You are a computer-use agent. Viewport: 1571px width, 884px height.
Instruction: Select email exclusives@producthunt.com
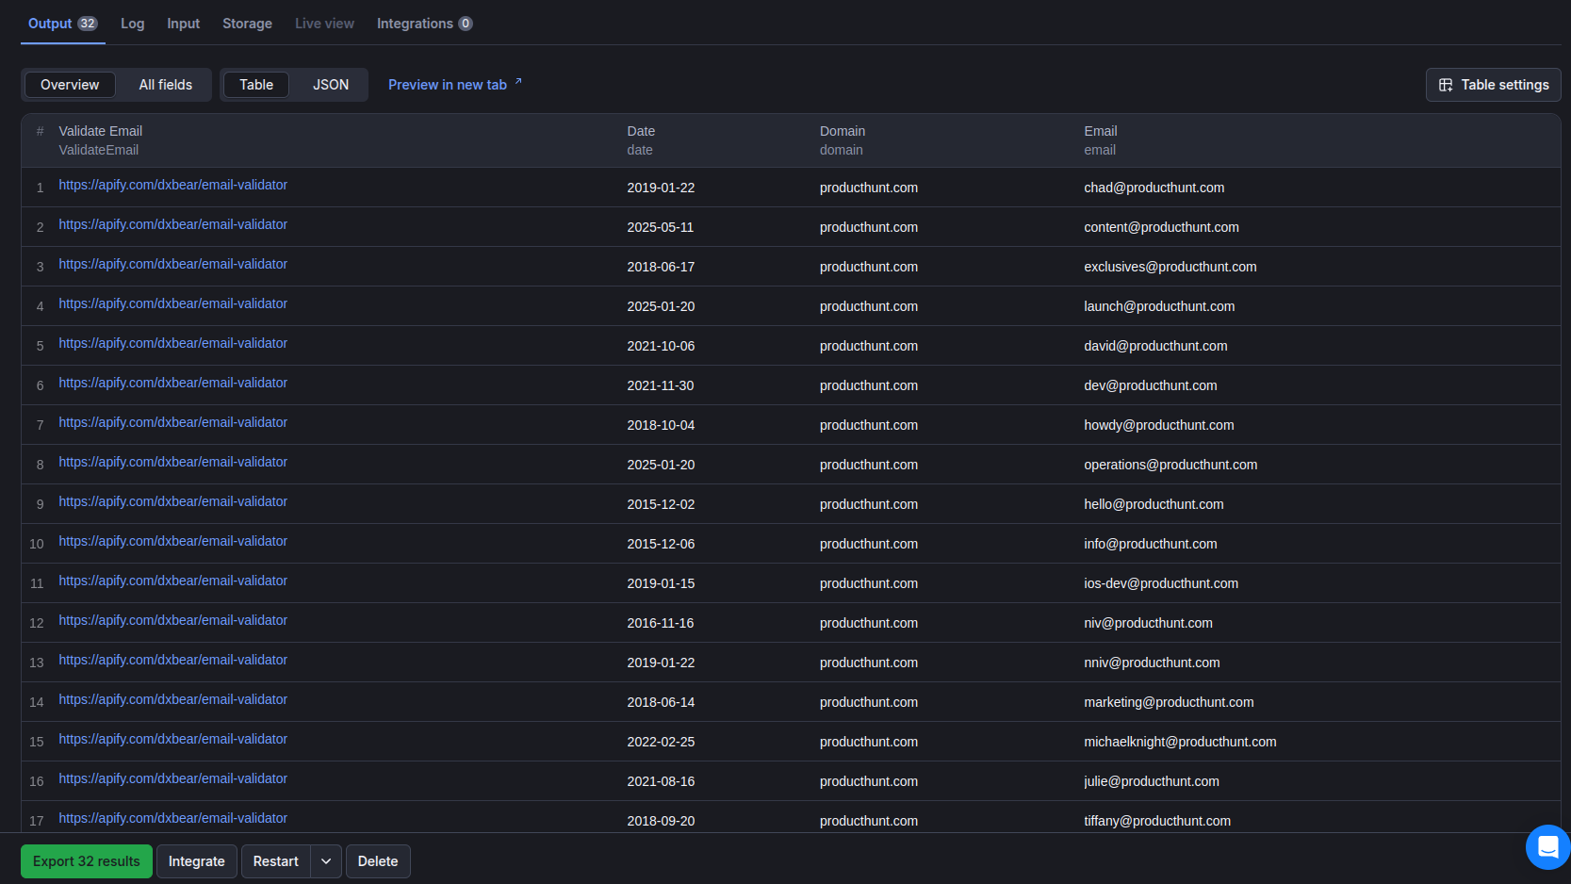1170,267
